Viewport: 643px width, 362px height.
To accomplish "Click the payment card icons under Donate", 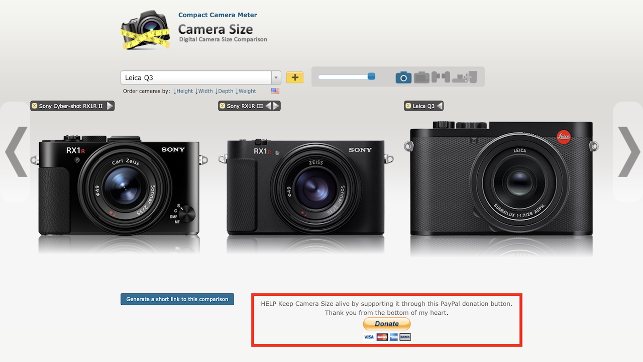I will click(x=387, y=337).
